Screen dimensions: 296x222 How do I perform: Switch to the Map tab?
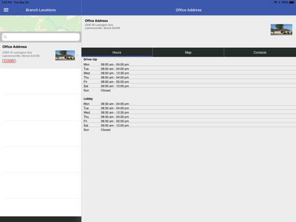(188, 53)
